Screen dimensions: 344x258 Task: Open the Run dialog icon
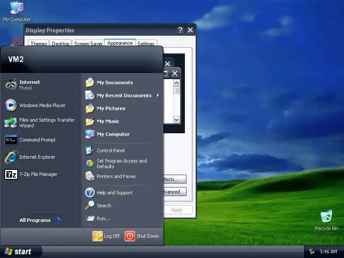[x=90, y=218]
